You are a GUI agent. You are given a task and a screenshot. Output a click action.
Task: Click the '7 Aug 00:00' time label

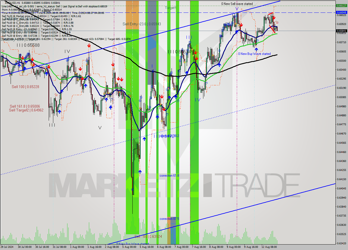click(x=181, y=247)
